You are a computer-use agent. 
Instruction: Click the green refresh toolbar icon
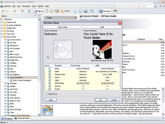[29, 11]
